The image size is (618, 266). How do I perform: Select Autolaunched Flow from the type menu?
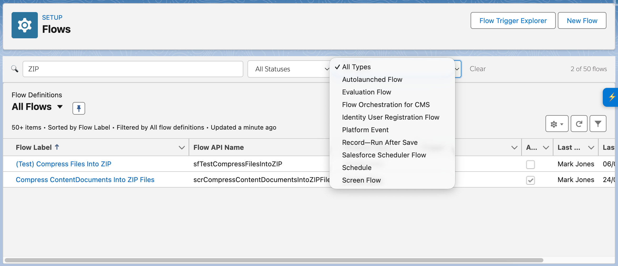(x=372, y=79)
